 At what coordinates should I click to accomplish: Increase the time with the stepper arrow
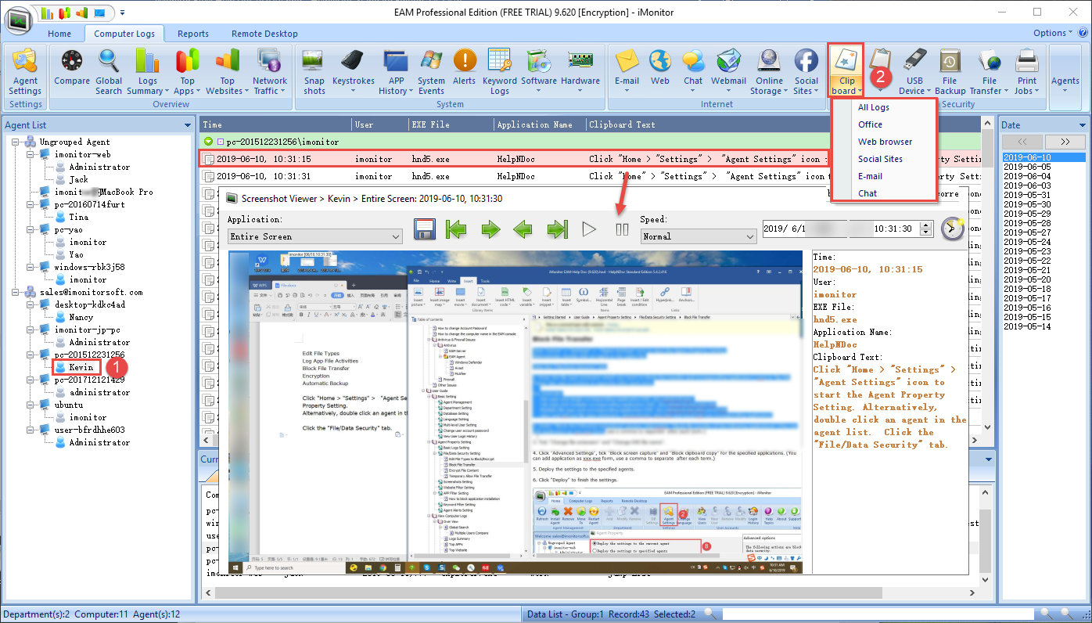927,225
